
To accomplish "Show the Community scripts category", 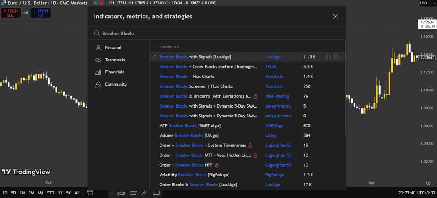I will (116, 84).
